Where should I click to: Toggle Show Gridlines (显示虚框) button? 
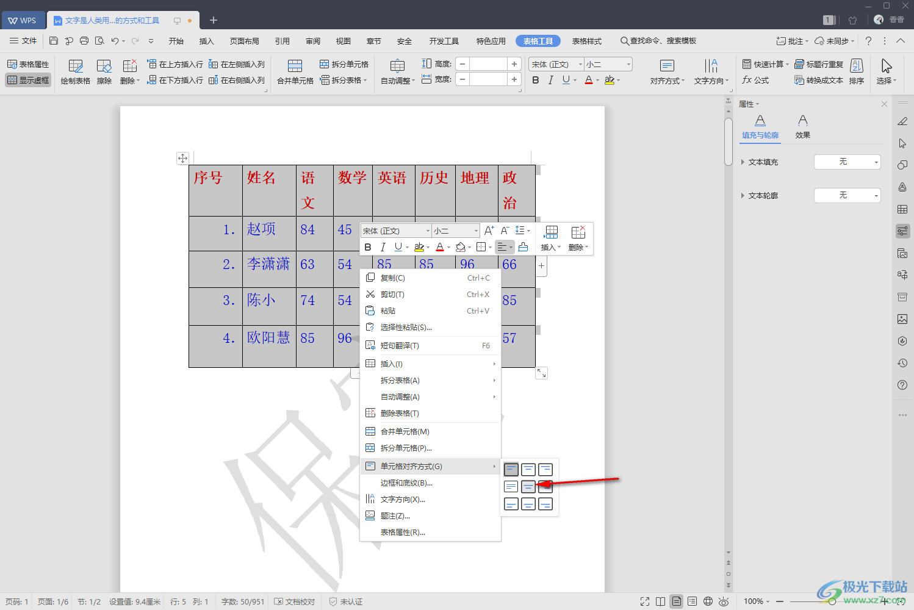pos(28,80)
